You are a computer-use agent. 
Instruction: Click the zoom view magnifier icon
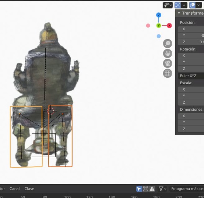(168, 43)
